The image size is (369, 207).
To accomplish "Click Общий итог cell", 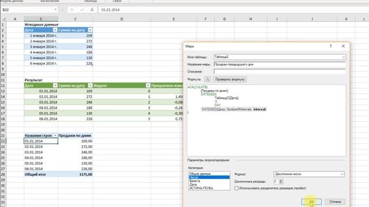I will pyautogui.click(x=41, y=174).
